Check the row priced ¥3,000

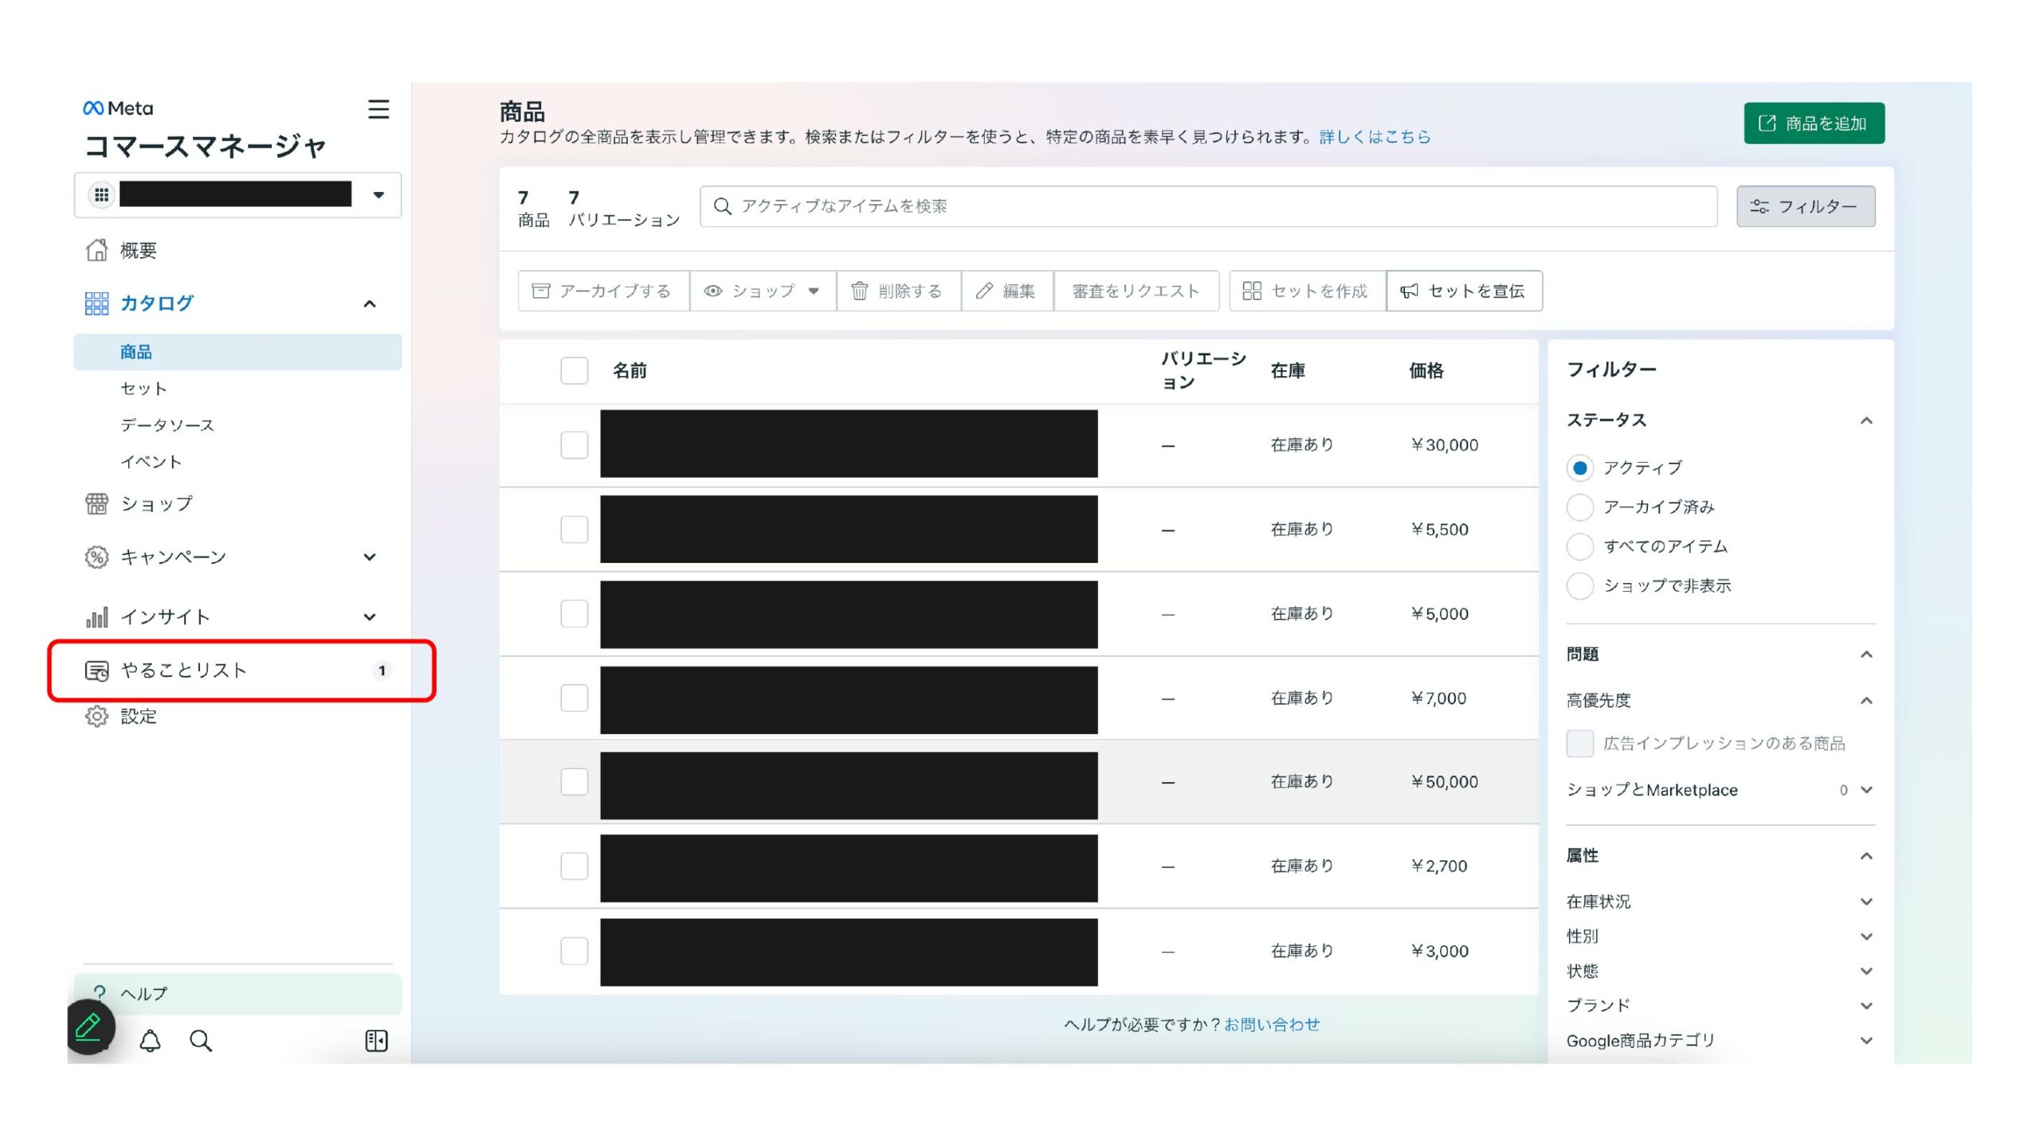574,950
